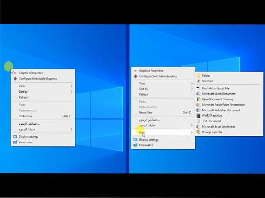265x198 pixels.
Task: Choose Undo New in the right context menu
Action: (x=145, y=113)
